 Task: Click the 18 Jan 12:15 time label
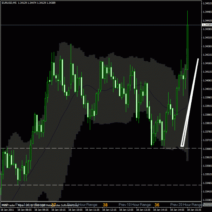(x=109, y=210)
